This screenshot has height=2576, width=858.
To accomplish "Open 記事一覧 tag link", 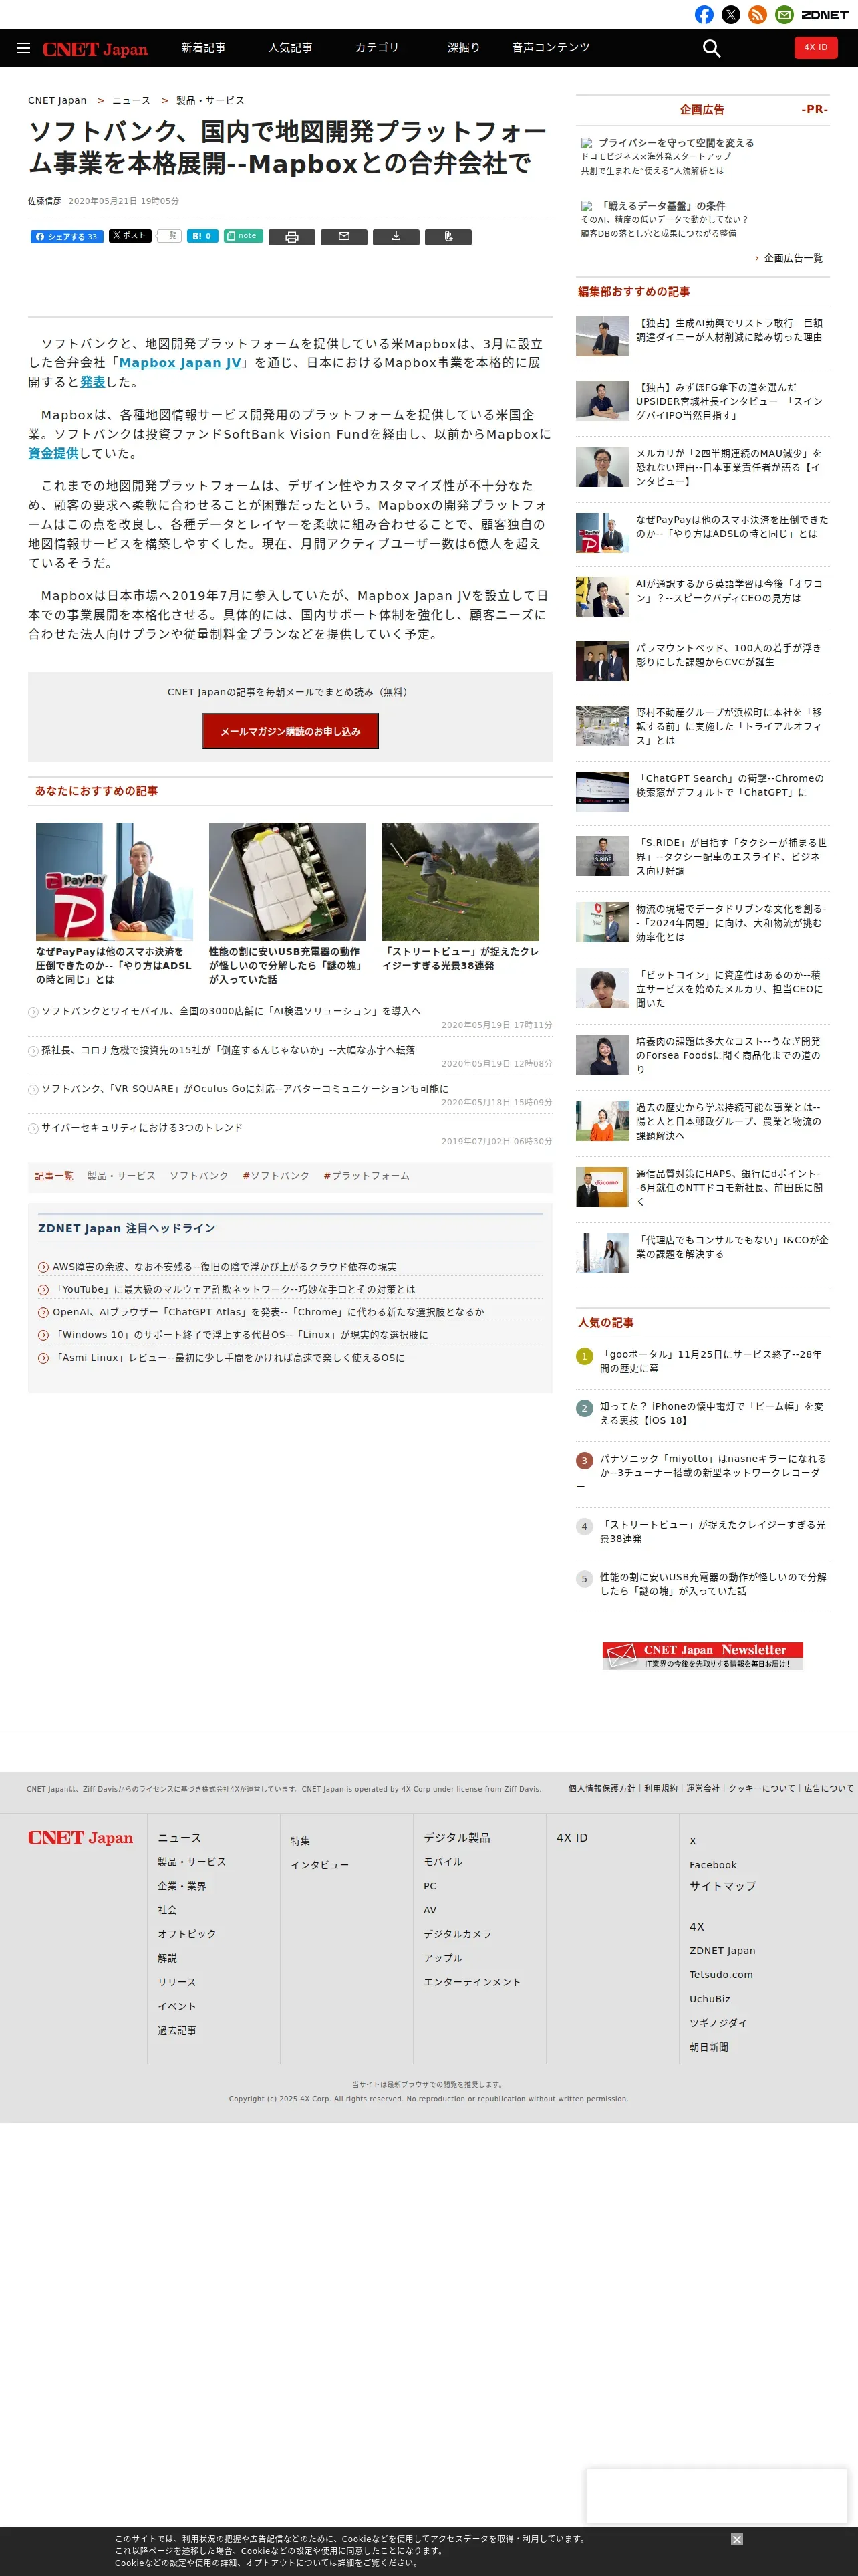I will 54,1176.
